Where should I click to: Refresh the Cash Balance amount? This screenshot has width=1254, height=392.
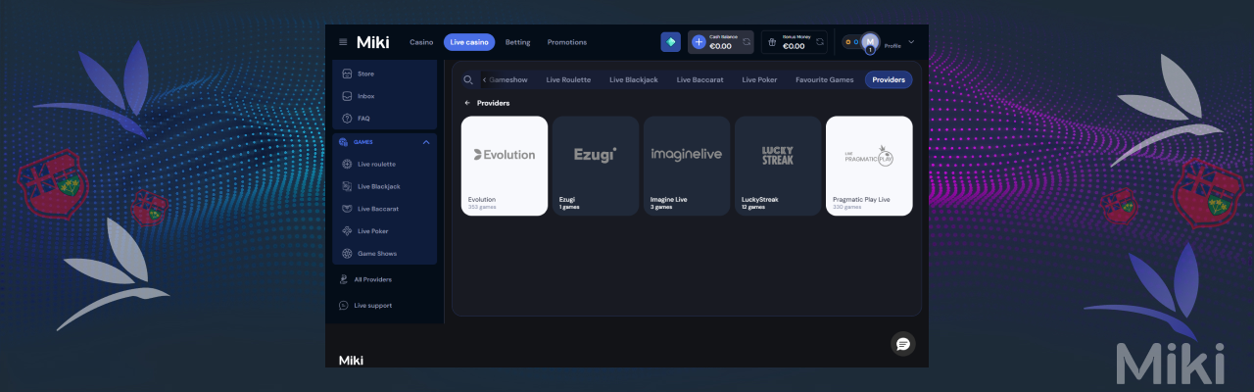click(747, 42)
